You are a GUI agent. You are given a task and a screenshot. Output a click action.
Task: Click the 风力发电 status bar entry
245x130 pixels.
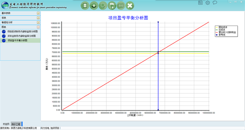coord(45,128)
